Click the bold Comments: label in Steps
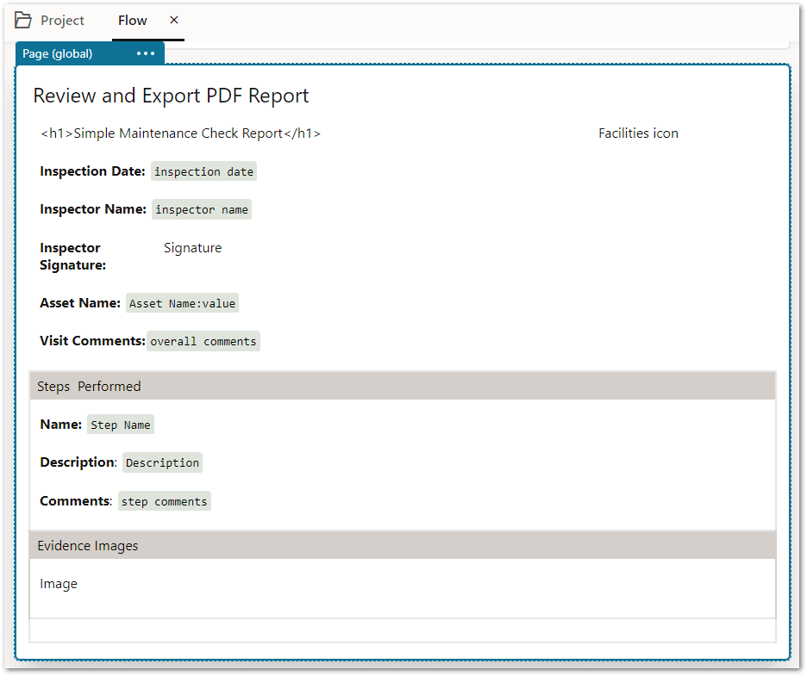The width and height of the screenshot is (807, 676). tap(76, 500)
